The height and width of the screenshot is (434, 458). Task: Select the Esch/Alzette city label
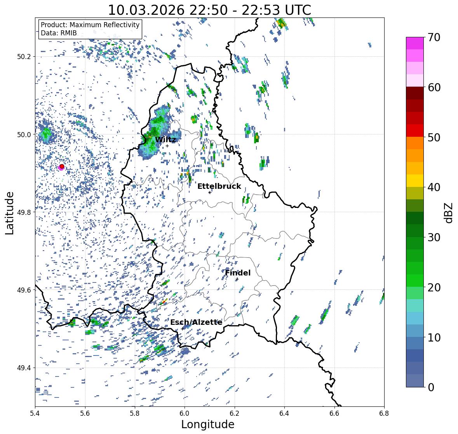[196, 322]
